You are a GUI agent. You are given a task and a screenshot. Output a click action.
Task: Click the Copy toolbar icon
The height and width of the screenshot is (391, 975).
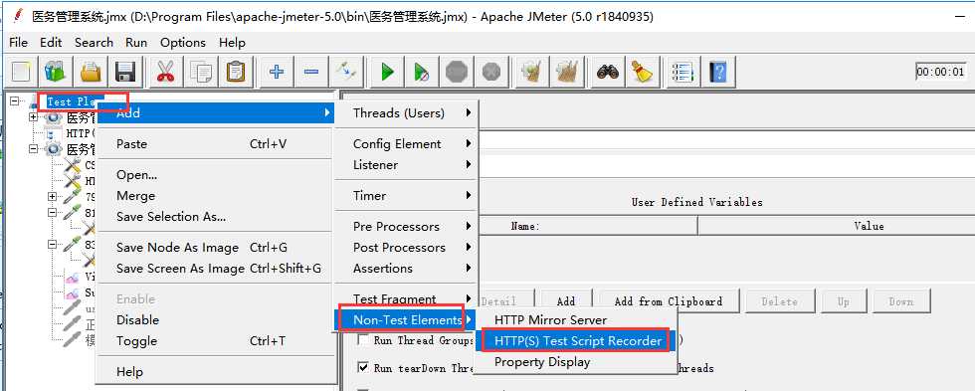201,72
